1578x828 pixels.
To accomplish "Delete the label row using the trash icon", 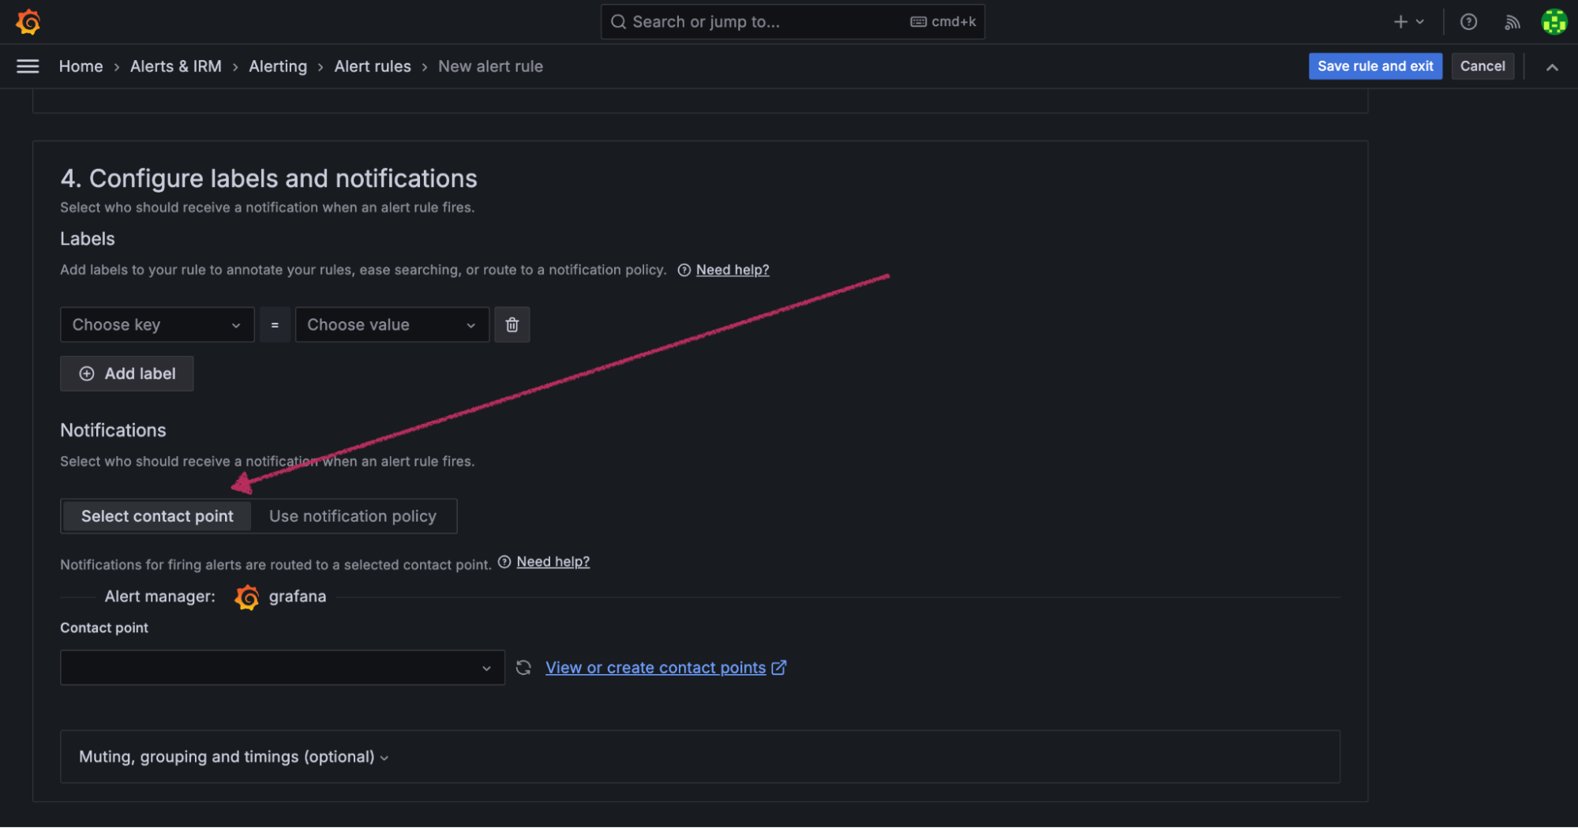I will (x=512, y=324).
